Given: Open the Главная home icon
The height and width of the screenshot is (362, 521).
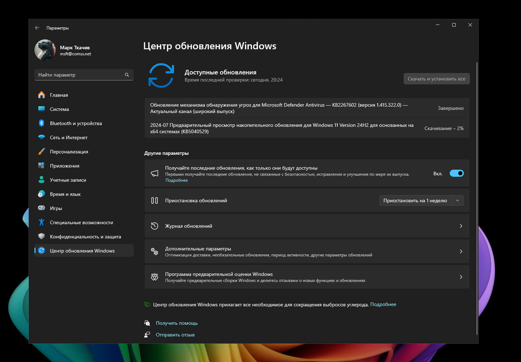Looking at the screenshot, I should tap(41, 95).
